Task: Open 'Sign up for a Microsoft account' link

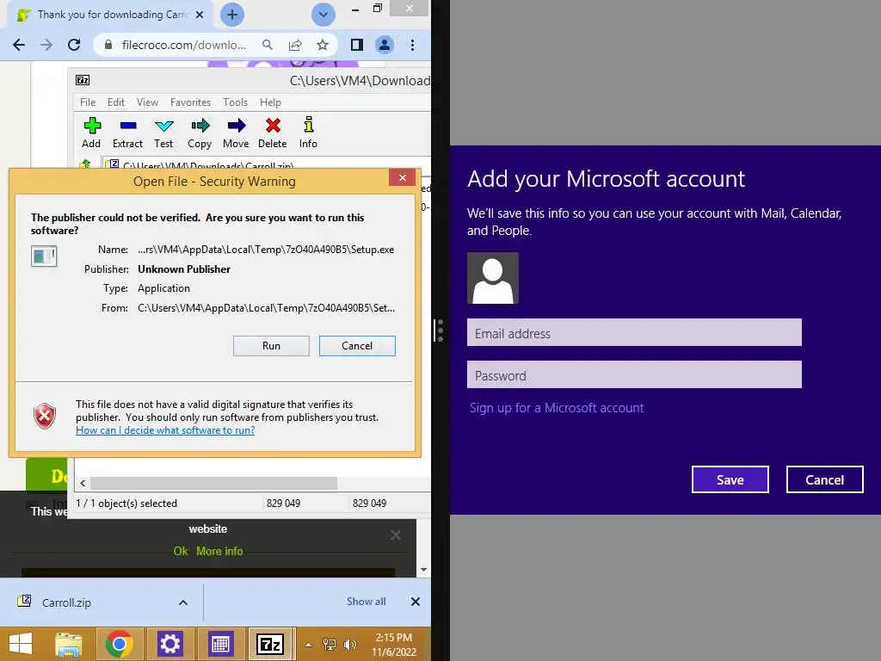Action: pos(557,408)
